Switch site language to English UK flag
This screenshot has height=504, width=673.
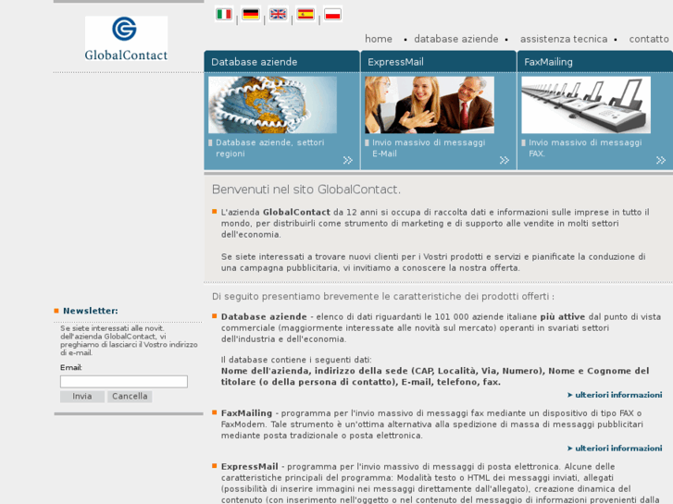(x=278, y=14)
